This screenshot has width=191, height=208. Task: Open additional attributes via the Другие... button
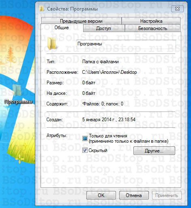coord(154,151)
